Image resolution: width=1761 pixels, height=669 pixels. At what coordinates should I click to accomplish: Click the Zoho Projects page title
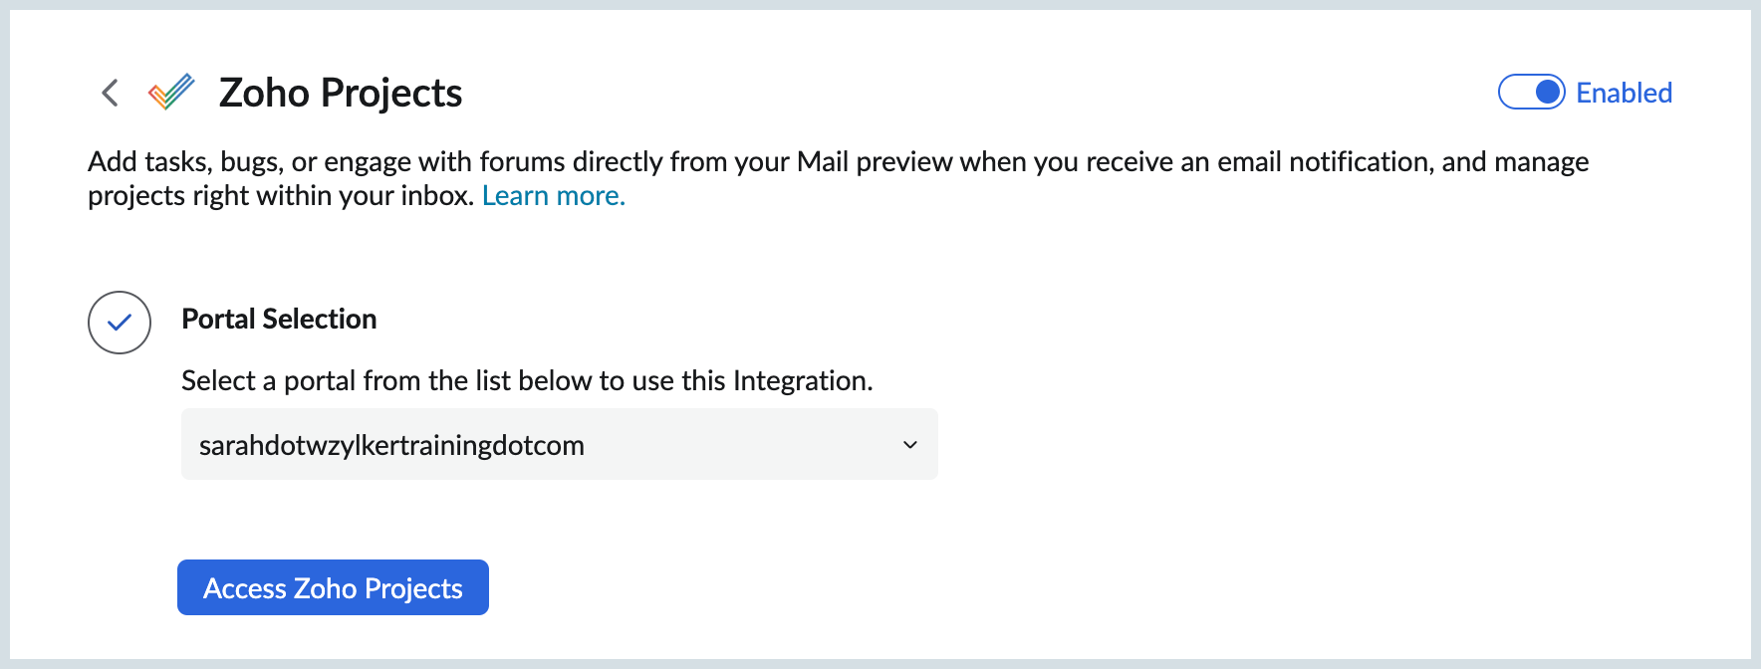coord(341,93)
